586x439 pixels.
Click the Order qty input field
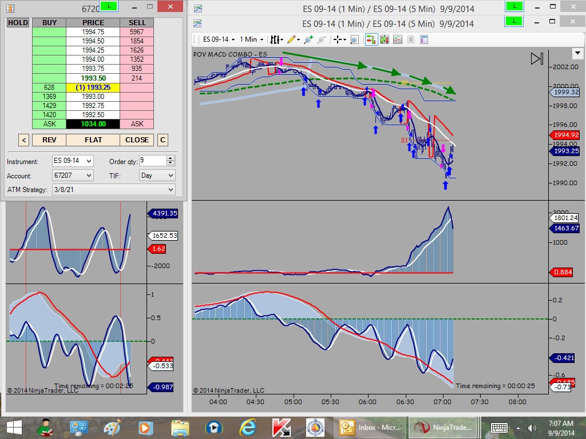[152, 161]
